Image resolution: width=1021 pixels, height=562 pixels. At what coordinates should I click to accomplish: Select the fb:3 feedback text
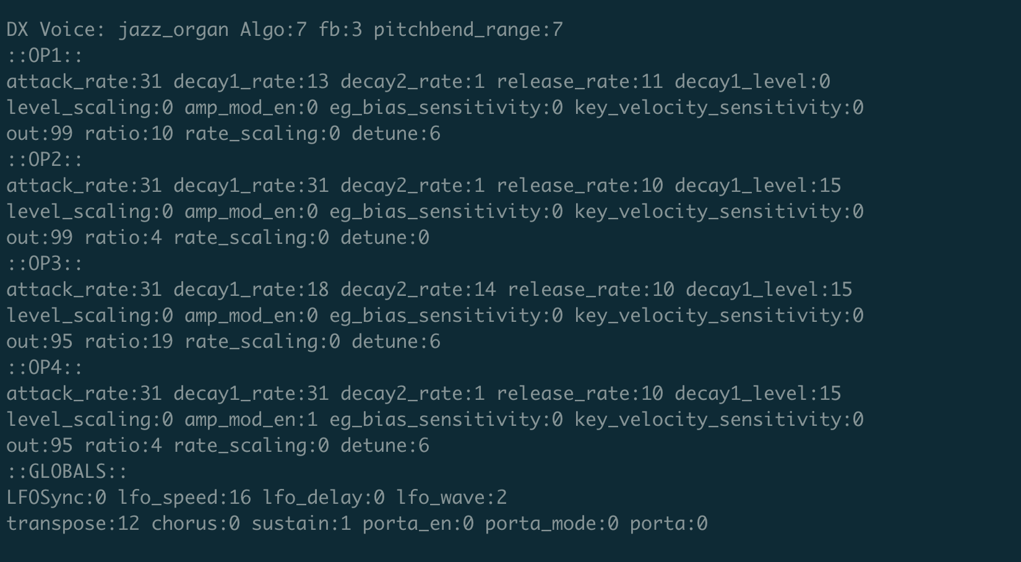coord(340,30)
